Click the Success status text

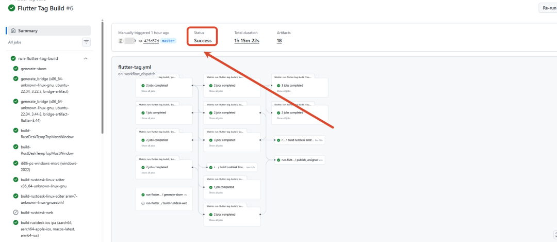tap(203, 41)
